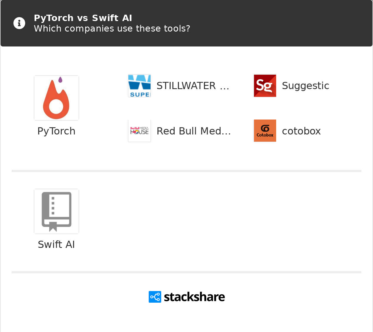Select the gray Swift AI book icon
The height and width of the screenshot is (332, 373).
[56, 211]
